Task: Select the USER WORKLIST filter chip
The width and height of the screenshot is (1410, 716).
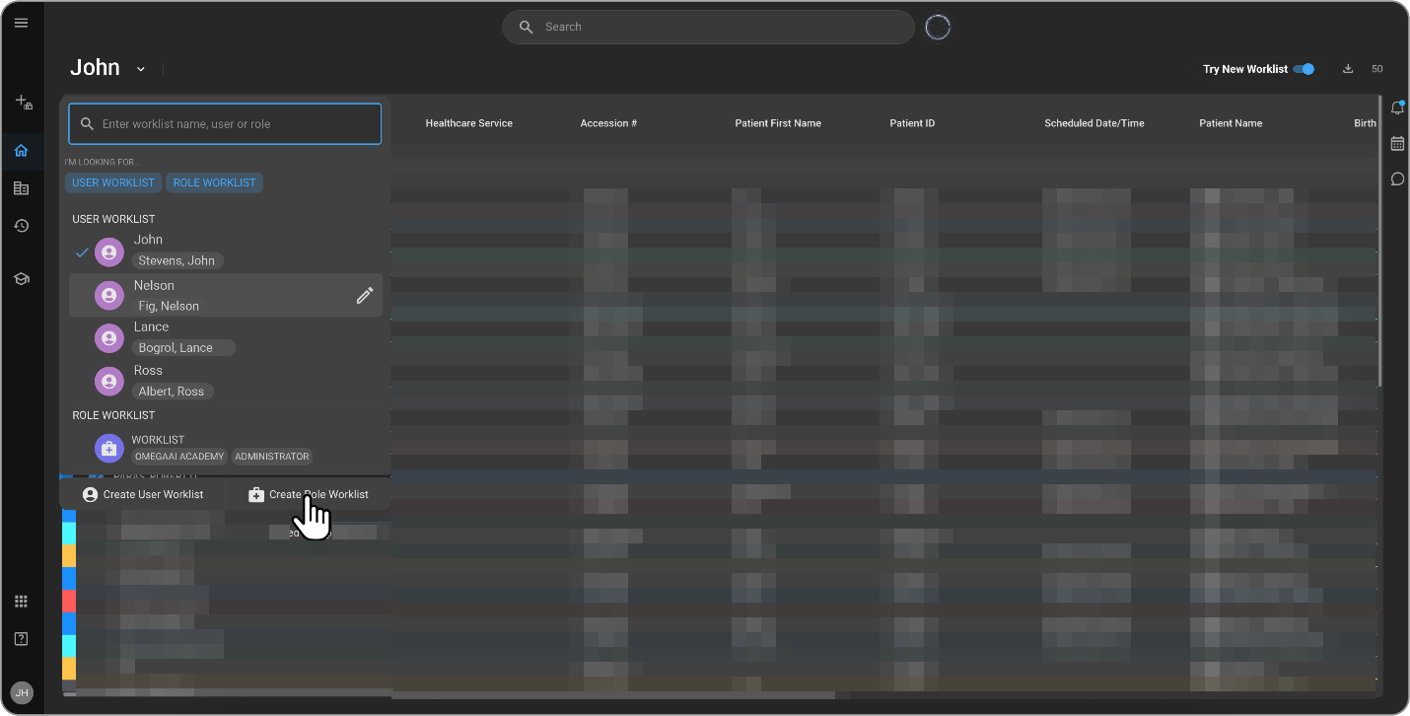Action: pyautogui.click(x=112, y=181)
